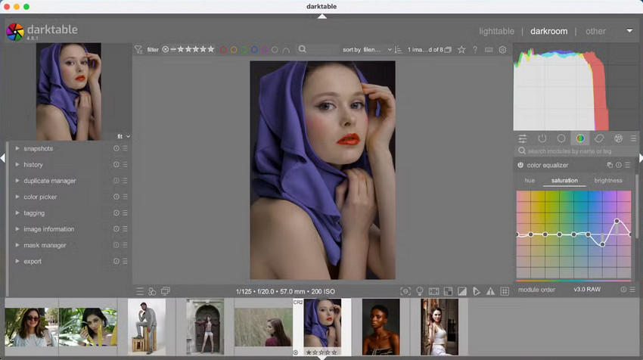Show quick access panel sliders icon
The image size is (643, 360).
pyautogui.click(x=523, y=138)
